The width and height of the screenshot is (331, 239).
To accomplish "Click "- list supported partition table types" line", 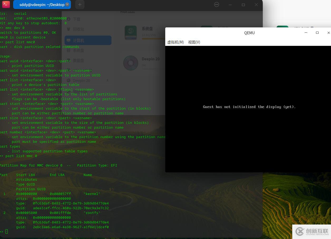I will (x=48, y=151).
